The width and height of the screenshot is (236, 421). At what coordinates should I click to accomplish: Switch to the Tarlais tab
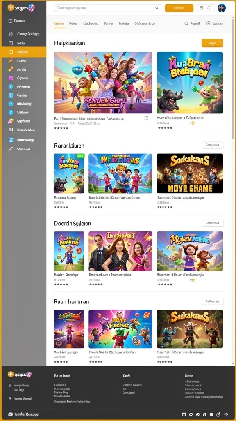(124, 23)
